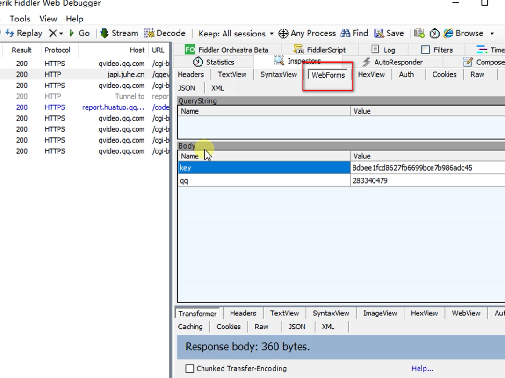Select the response HexView tab
505x378 pixels.
pyautogui.click(x=424, y=314)
